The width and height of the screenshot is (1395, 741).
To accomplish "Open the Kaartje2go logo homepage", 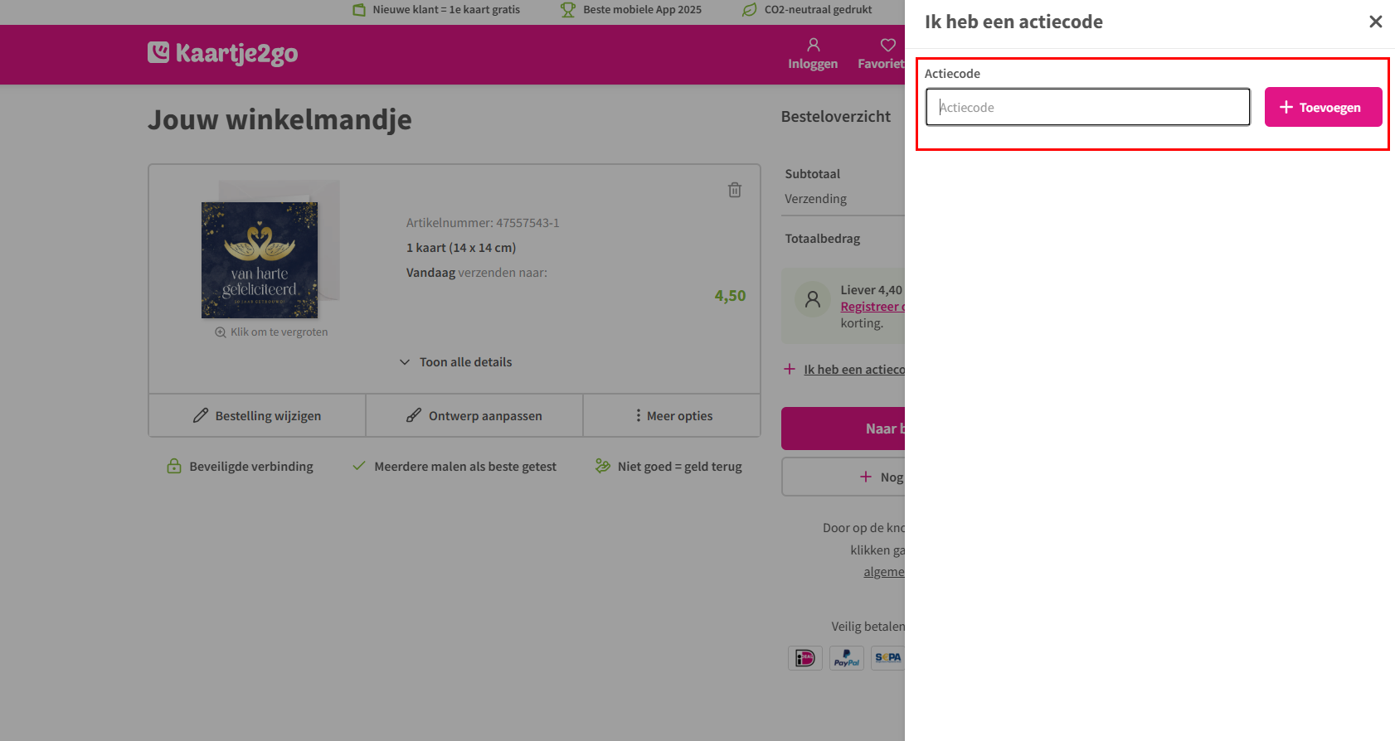I will pyautogui.click(x=222, y=54).
